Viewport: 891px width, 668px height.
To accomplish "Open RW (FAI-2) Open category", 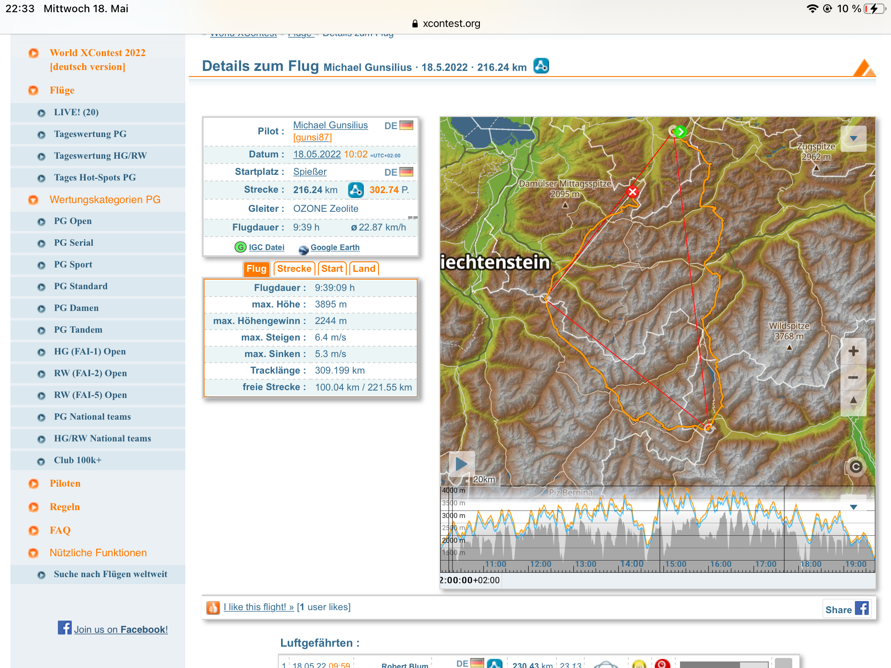I will pyautogui.click(x=98, y=374).
